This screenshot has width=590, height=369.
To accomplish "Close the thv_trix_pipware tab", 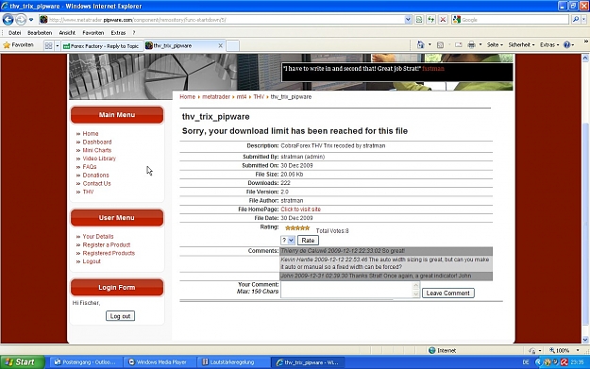I will pos(221,45).
